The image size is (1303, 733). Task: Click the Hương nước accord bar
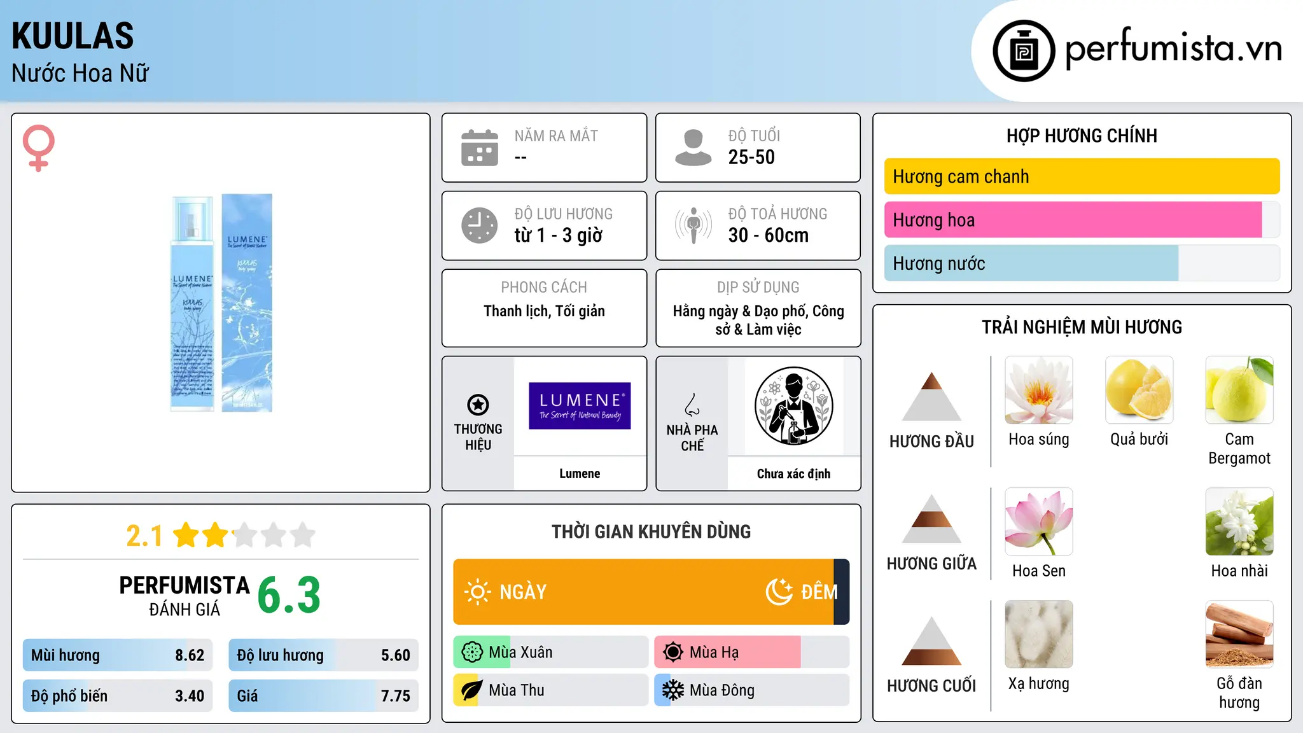click(x=1082, y=263)
